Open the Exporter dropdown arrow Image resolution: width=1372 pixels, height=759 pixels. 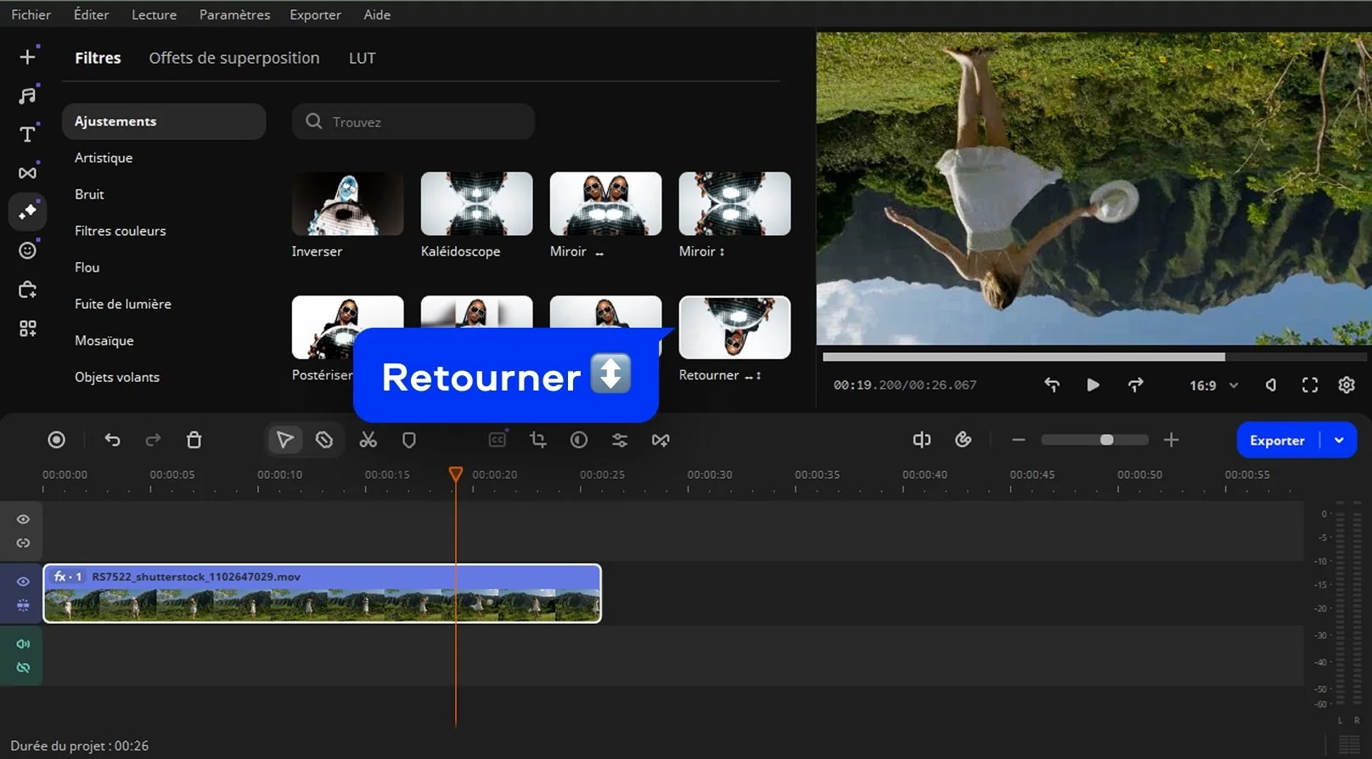(x=1339, y=441)
